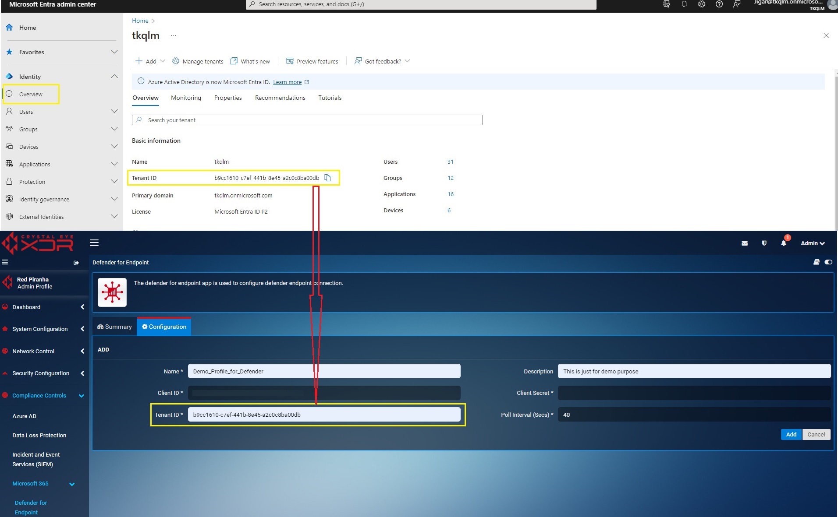Click the sidebar list icon under XDR logo
The width and height of the screenshot is (838, 517).
(5, 262)
